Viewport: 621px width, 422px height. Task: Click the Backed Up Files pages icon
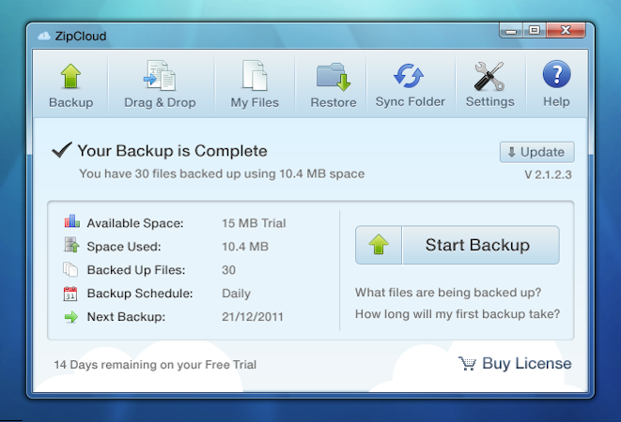click(x=70, y=269)
